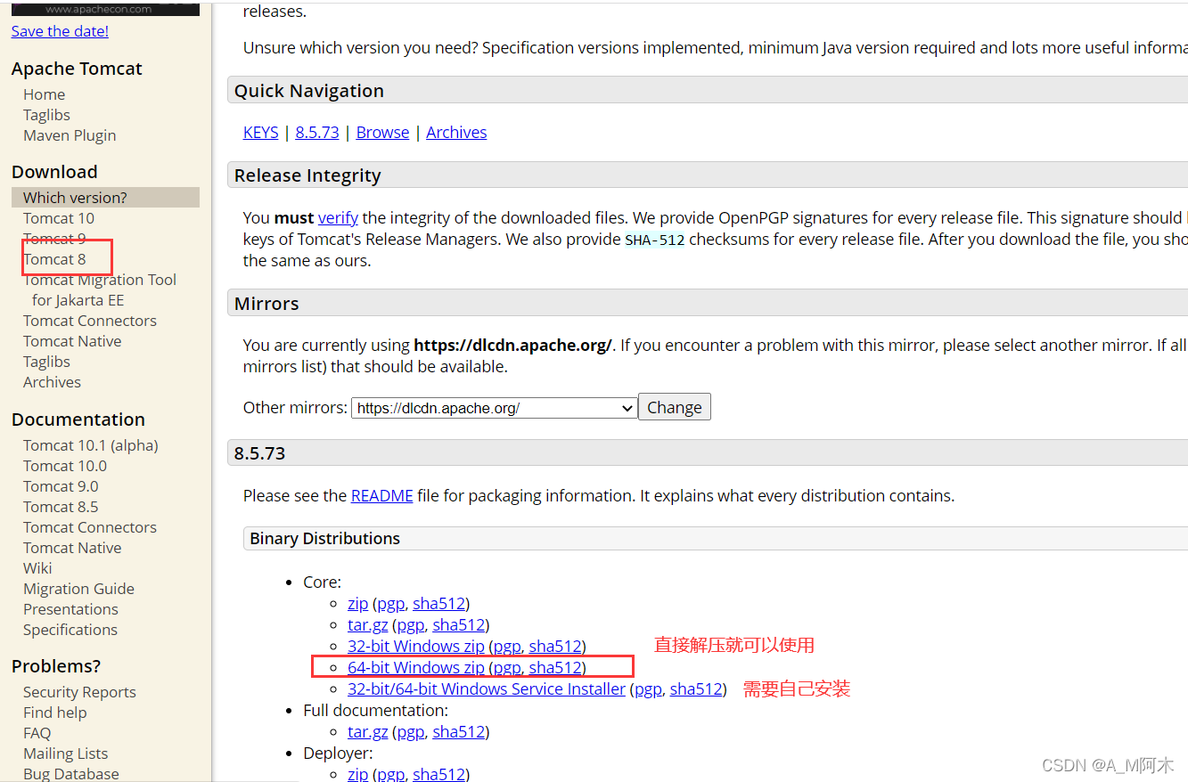Download the 64-bit Windows zip
The image size is (1188, 782).
pos(416,668)
